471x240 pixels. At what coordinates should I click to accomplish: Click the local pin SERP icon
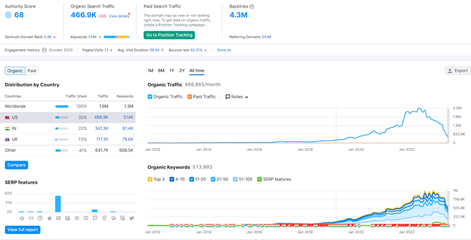[105, 218]
